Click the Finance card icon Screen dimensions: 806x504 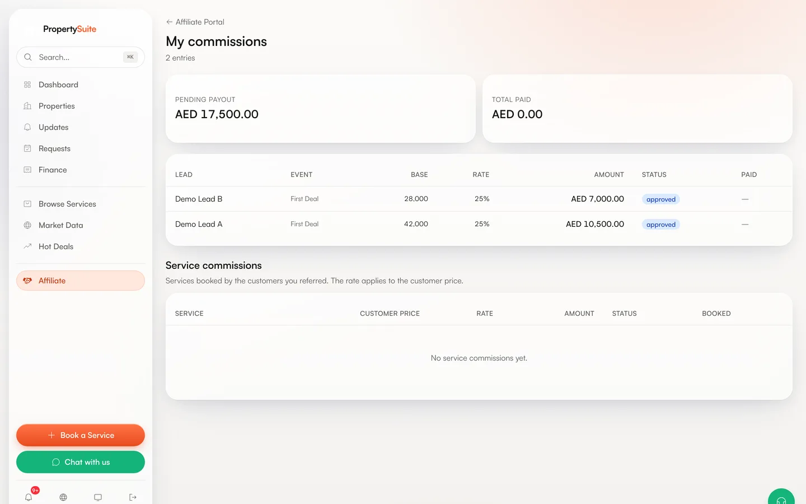(27, 170)
